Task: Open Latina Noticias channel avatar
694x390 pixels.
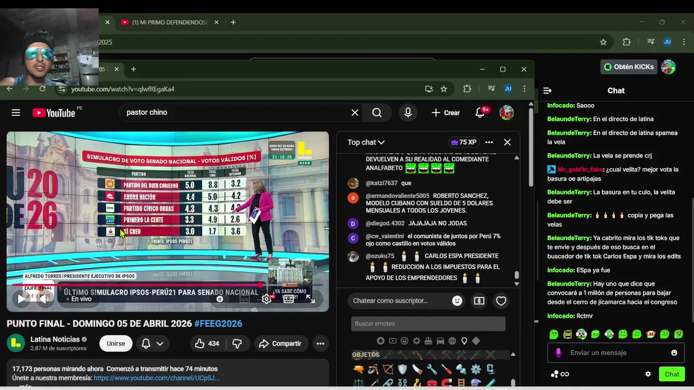Action: pos(16,343)
